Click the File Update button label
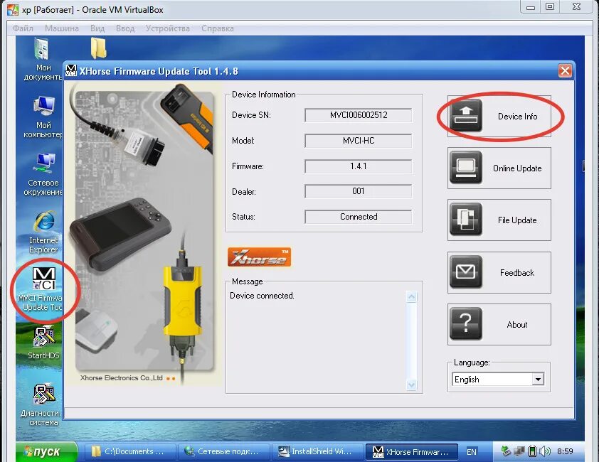599x462 pixels. click(x=517, y=220)
